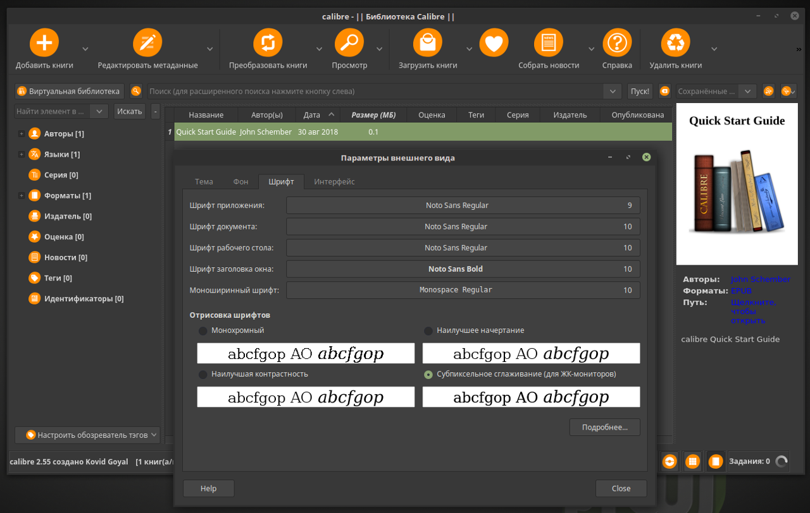Click the Авторы category icon

click(34, 133)
